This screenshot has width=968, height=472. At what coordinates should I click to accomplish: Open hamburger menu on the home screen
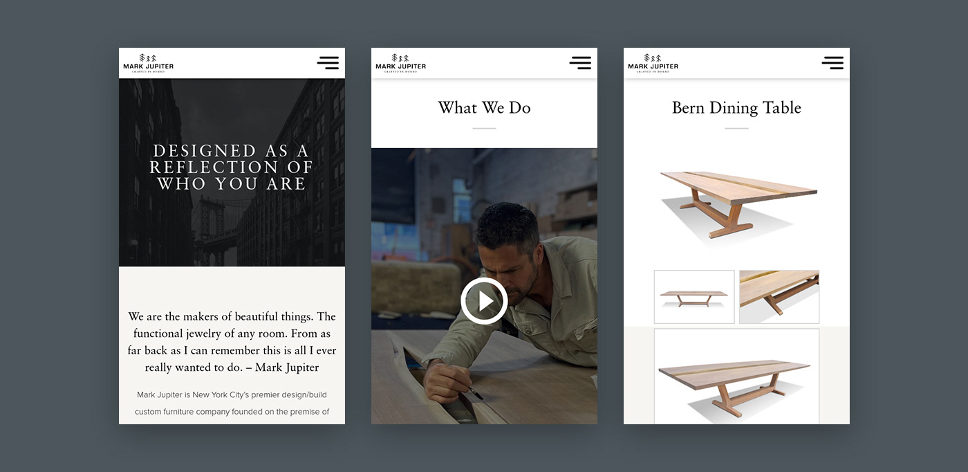tap(328, 63)
